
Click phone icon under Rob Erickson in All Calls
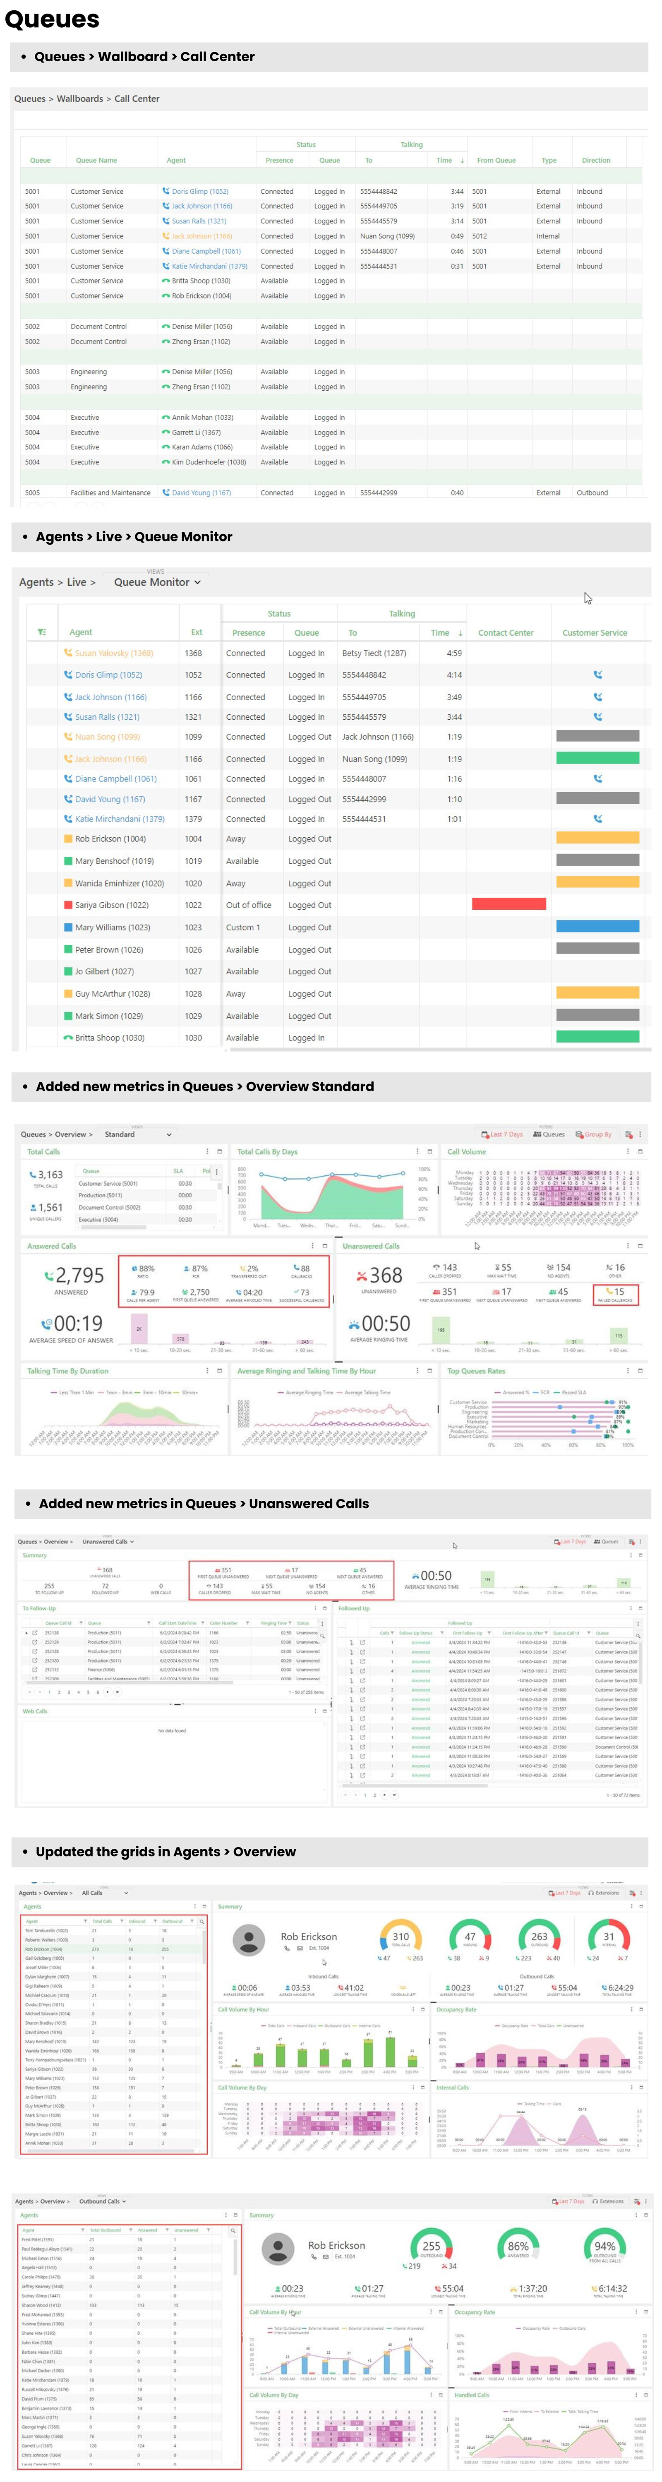coord(287,1948)
